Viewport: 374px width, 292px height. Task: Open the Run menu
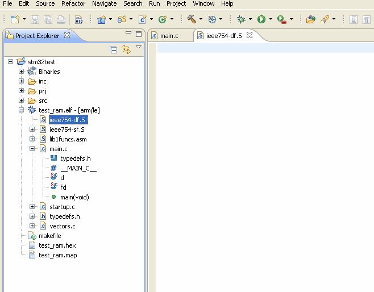pyautogui.click(x=155, y=3)
